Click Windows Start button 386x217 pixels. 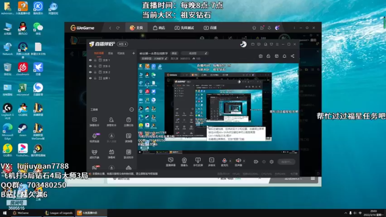point(4,213)
